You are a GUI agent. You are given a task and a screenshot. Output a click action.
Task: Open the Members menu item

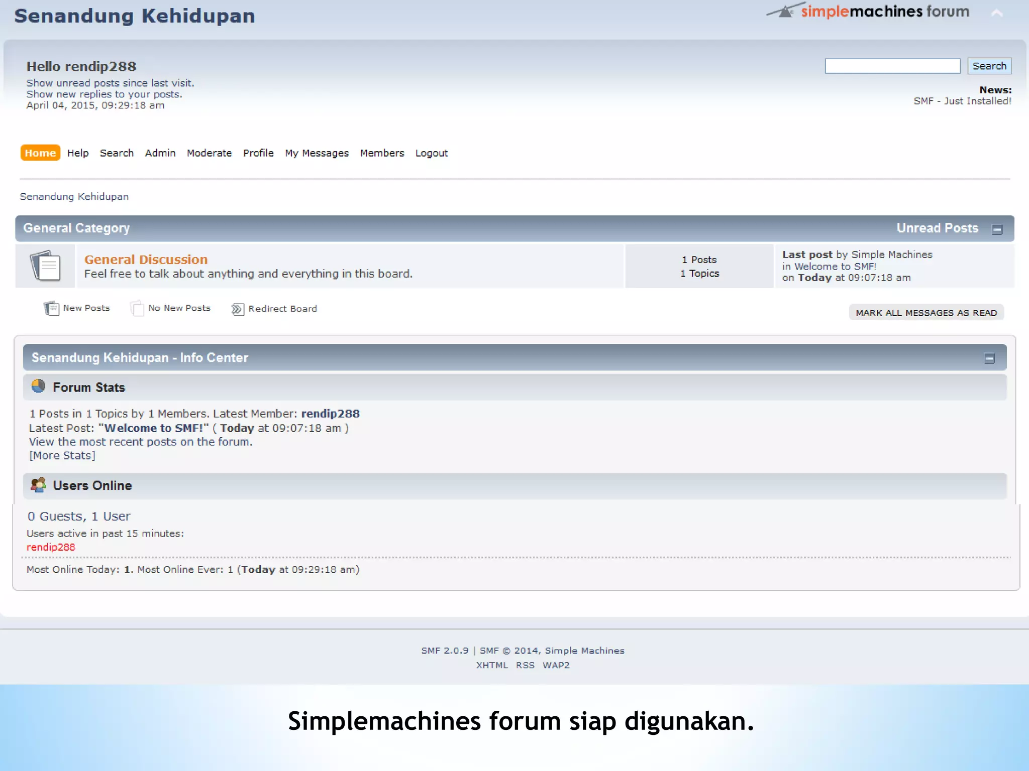[x=382, y=153]
